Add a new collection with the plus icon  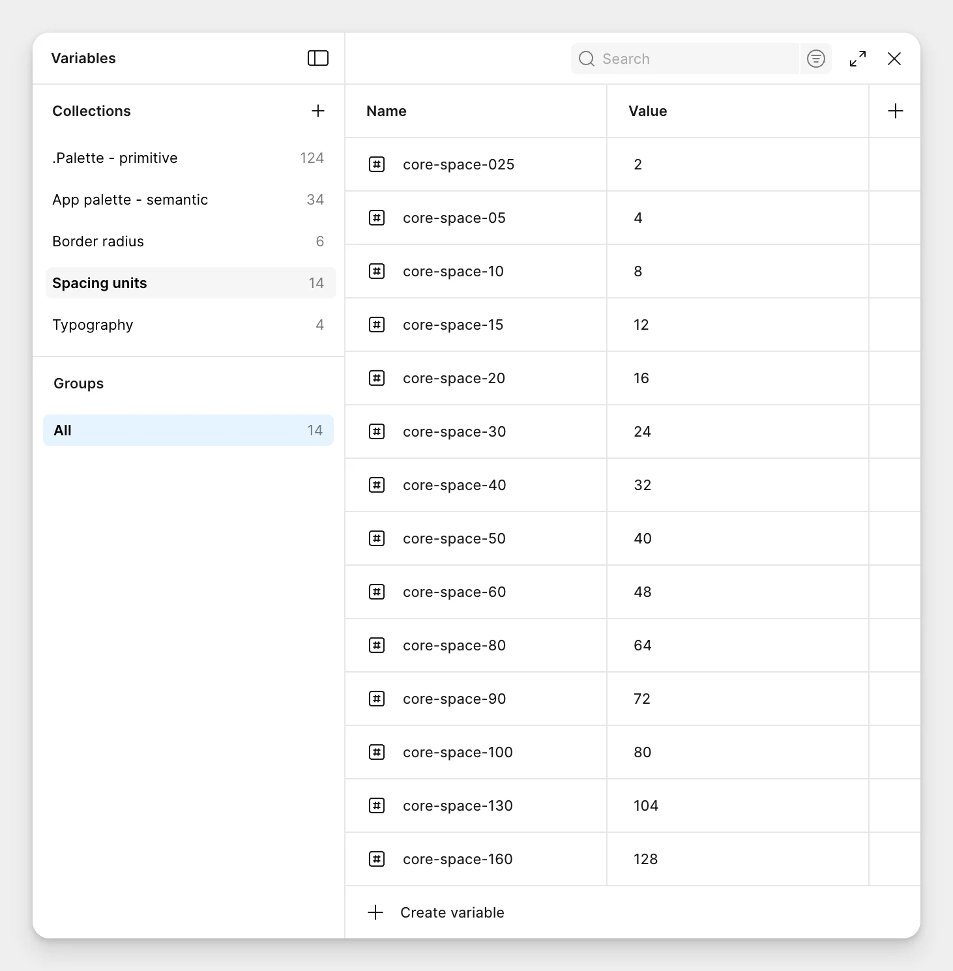tap(317, 111)
